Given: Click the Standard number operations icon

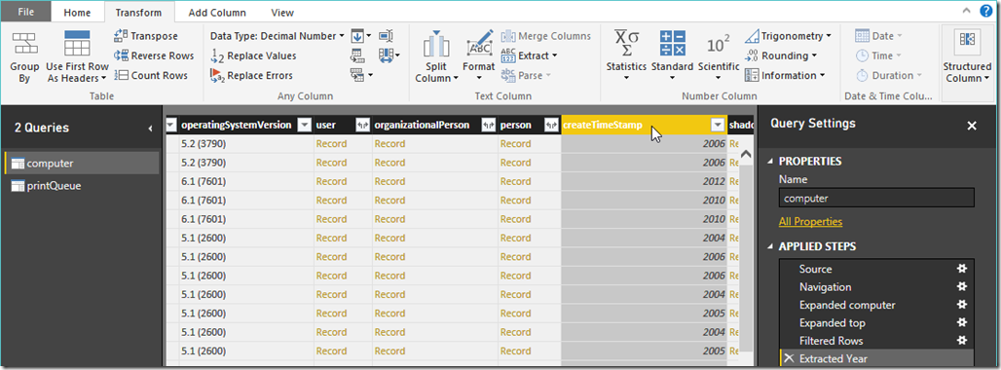Looking at the screenshot, I should [672, 45].
